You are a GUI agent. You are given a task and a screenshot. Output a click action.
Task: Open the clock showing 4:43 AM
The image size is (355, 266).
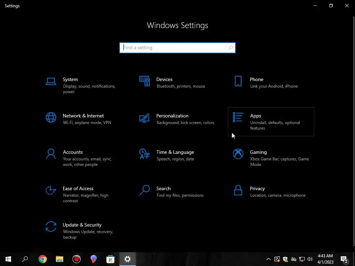(x=325, y=259)
